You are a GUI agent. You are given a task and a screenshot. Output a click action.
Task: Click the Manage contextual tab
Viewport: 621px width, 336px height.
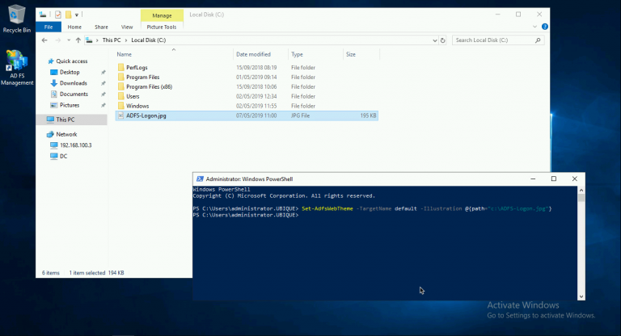pyautogui.click(x=162, y=15)
